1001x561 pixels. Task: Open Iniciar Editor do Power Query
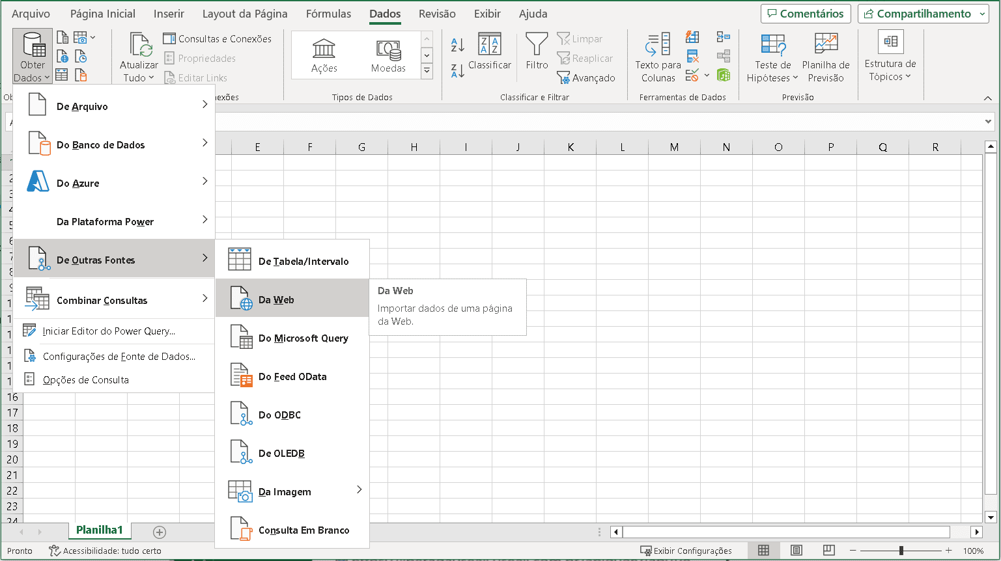[109, 331]
